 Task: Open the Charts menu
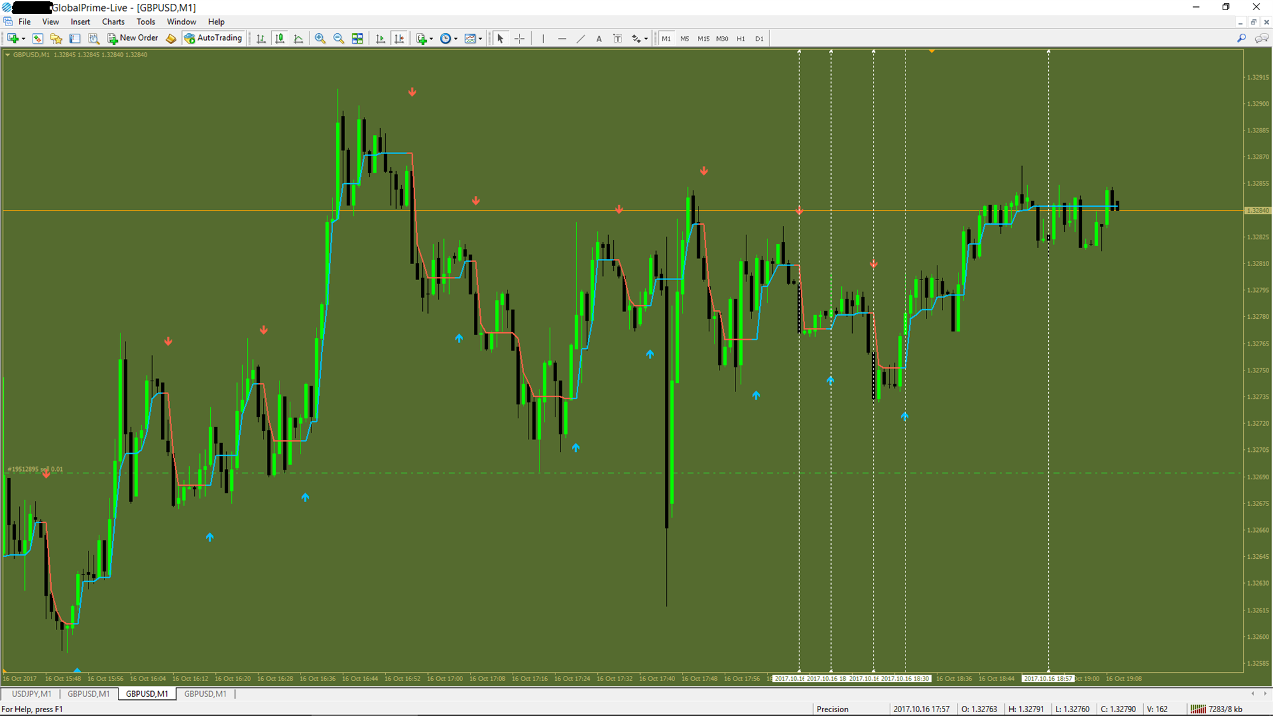(113, 22)
